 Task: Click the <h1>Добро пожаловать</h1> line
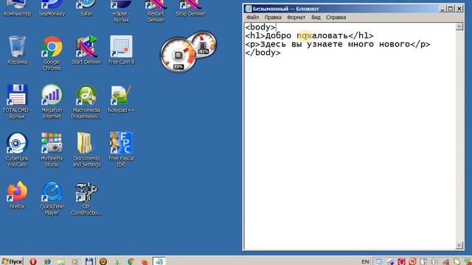(309, 36)
